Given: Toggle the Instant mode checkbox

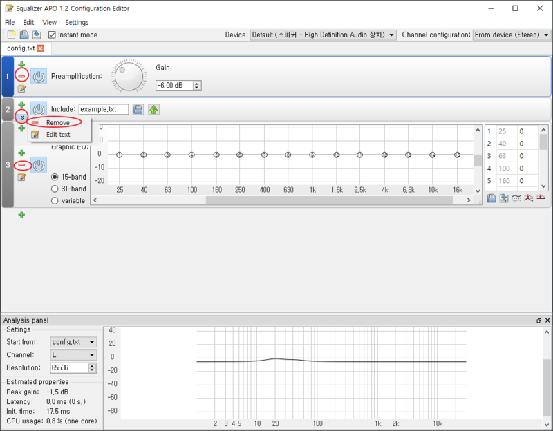Looking at the screenshot, I should [x=52, y=35].
